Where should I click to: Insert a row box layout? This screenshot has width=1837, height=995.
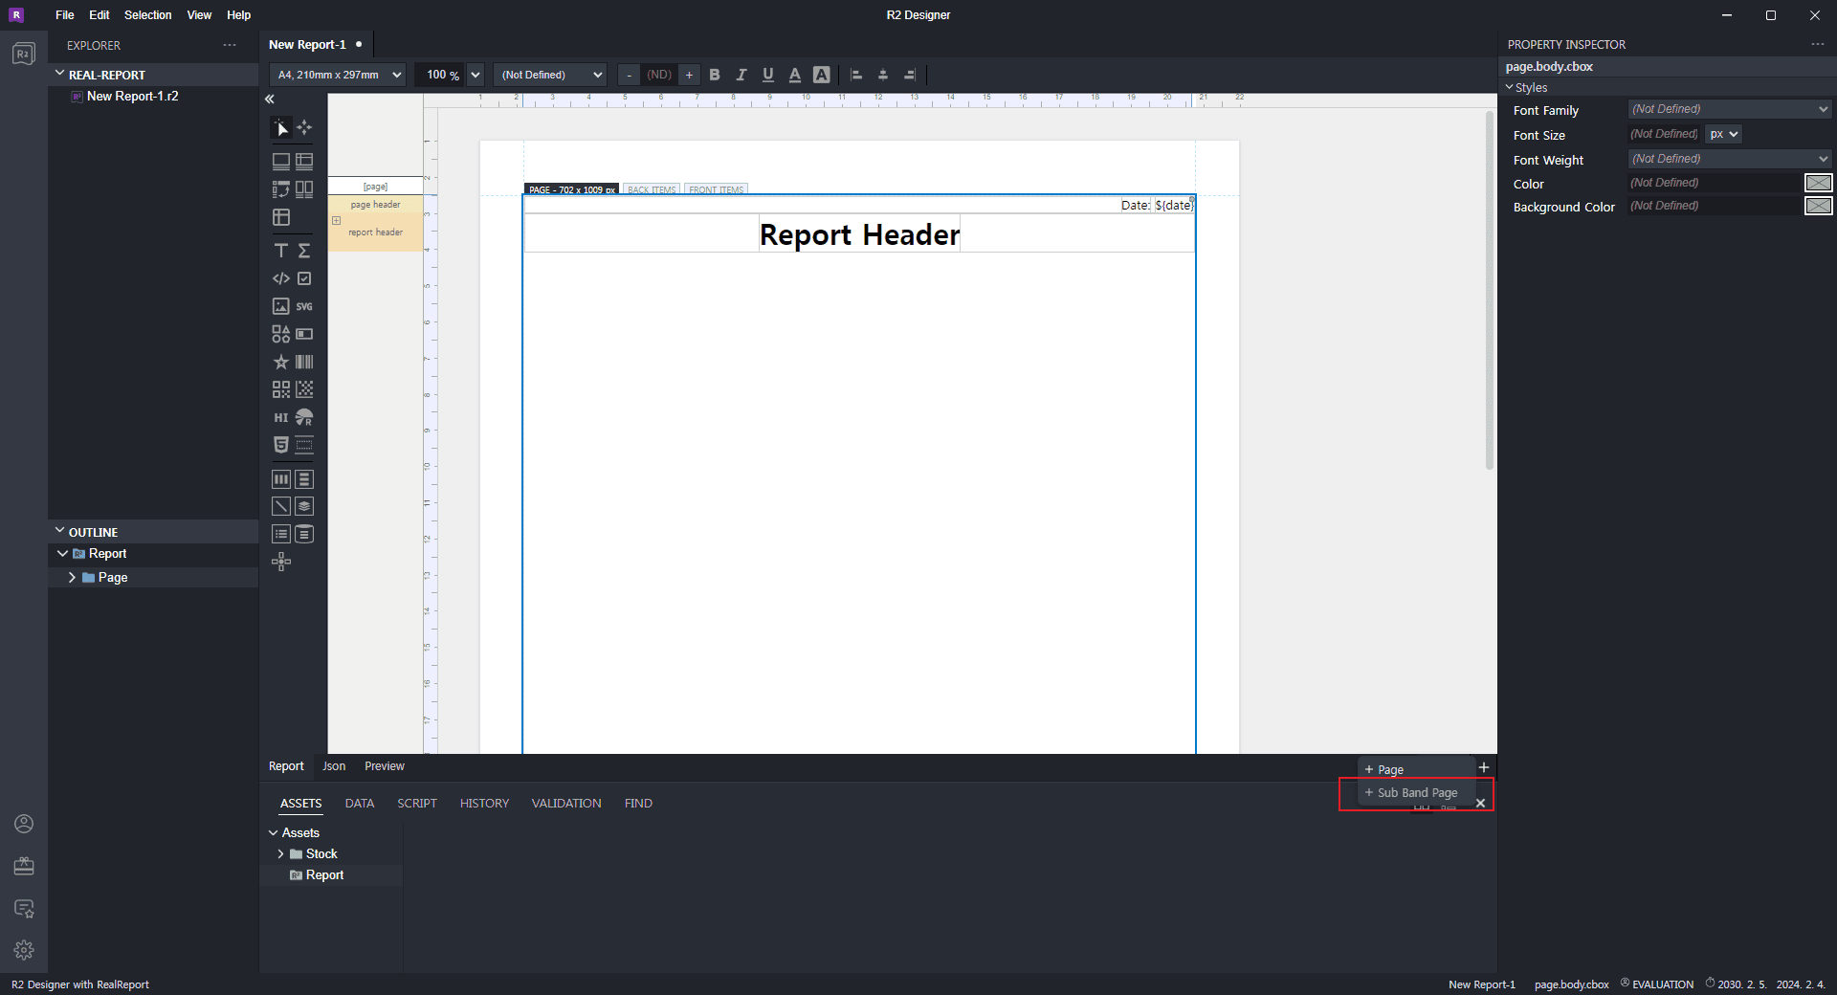[304, 479]
